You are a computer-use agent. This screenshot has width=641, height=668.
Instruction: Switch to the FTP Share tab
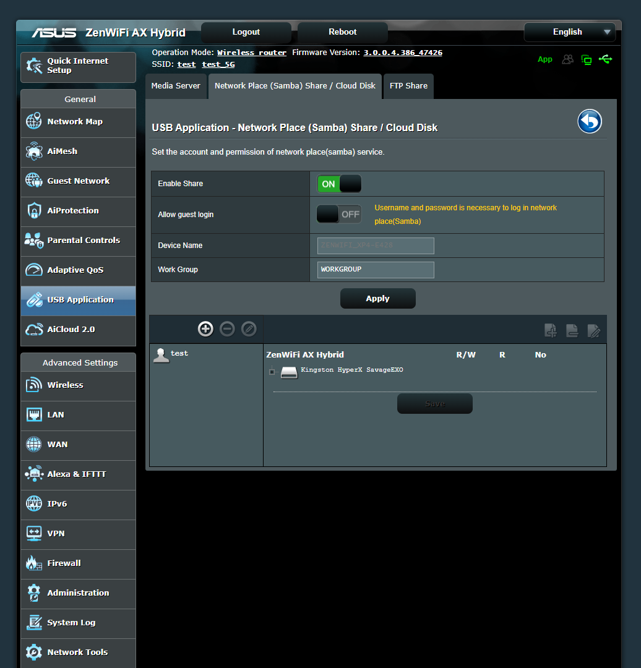pyautogui.click(x=408, y=86)
